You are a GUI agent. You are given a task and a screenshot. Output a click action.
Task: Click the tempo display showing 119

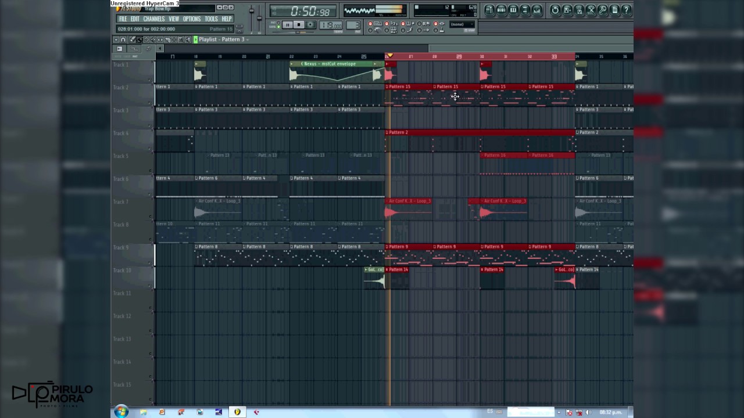[331, 25]
